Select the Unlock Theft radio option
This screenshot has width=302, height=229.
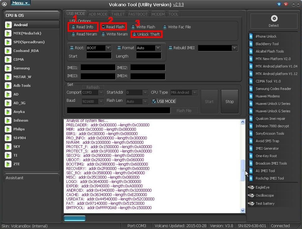click(x=134, y=35)
